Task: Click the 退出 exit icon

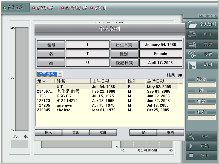Action: [x=192, y=65]
